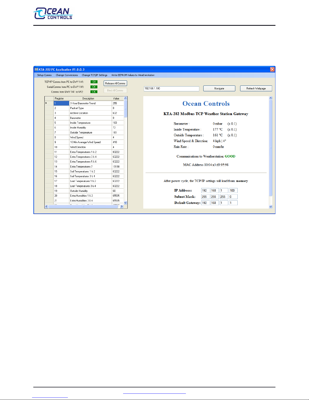The width and height of the screenshot is (309, 400).
Task: Select 'Leaf Temperatures 1 & 2' row
Action: (84, 181)
